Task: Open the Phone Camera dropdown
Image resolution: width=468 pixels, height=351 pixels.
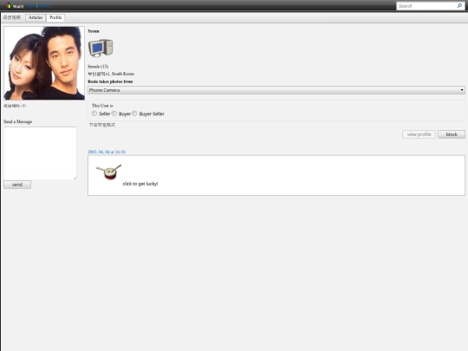Action: pos(276,90)
